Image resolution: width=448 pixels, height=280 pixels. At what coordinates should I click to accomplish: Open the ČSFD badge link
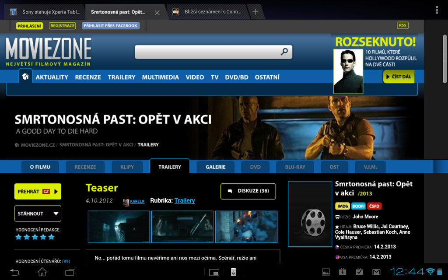click(374, 206)
